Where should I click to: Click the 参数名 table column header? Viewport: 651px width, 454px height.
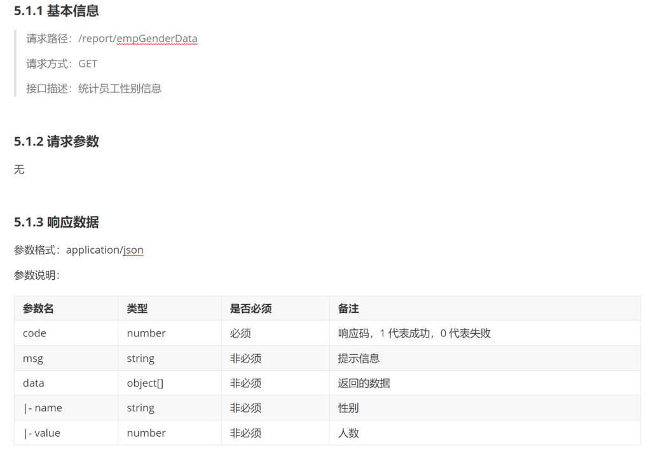(38, 308)
